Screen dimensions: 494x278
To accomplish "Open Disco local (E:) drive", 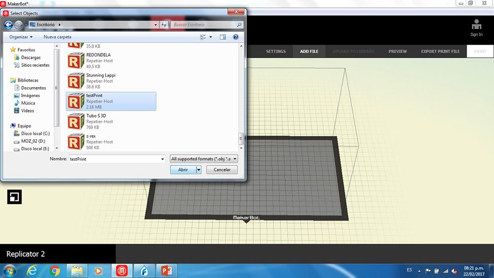I will [35, 148].
